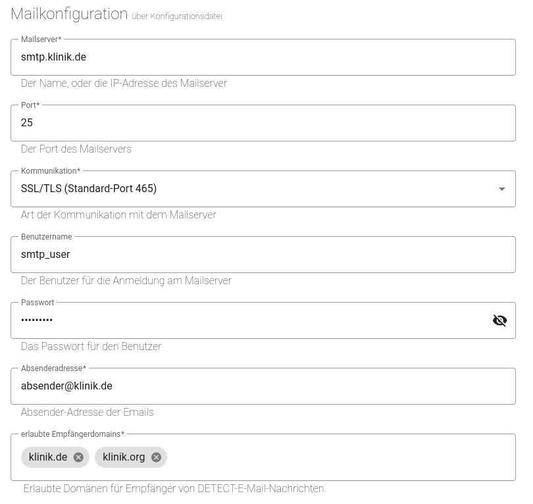Select the klinik.org chip

point(124,457)
